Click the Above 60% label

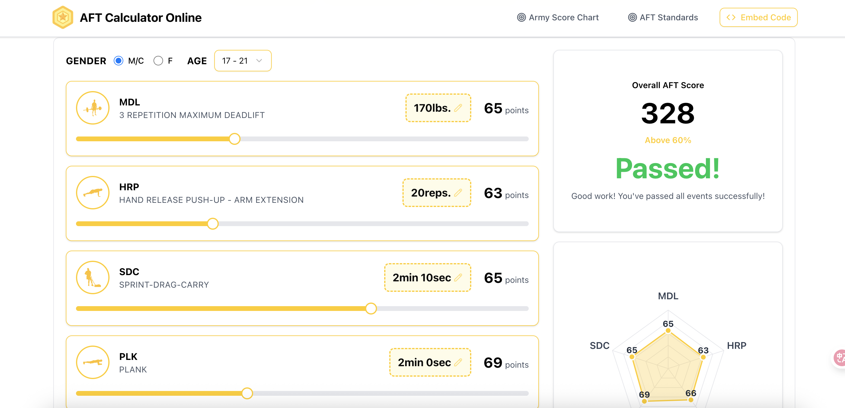pyautogui.click(x=668, y=140)
